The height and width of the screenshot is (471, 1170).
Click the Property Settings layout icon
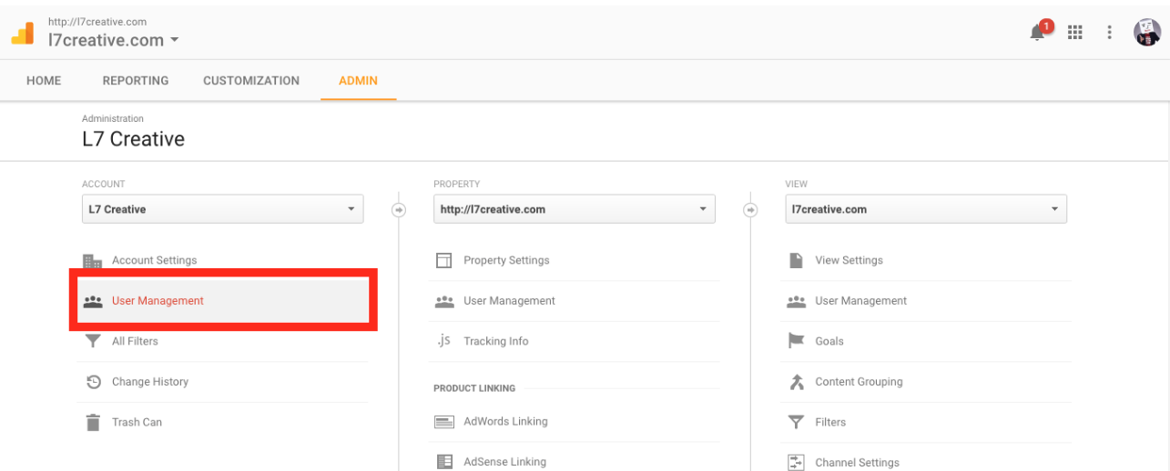pos(444,261)
